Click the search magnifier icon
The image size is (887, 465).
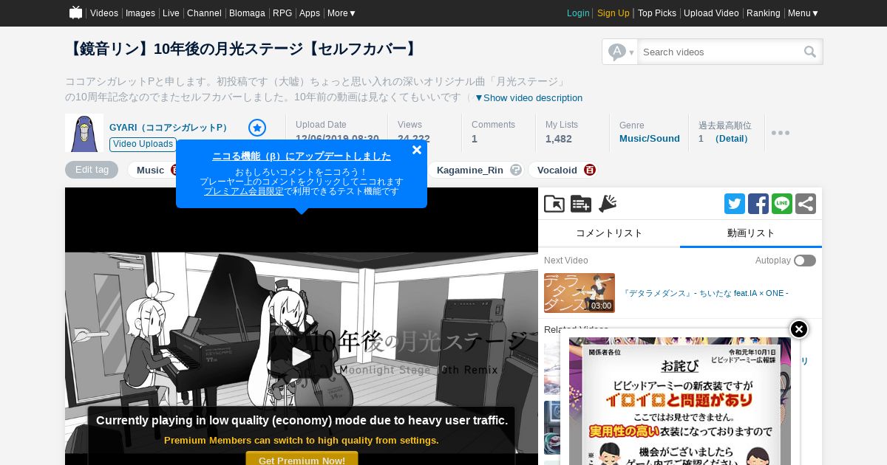pyautogui.click(x=810, y=52)
